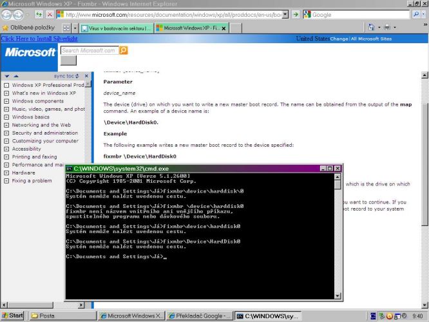Go back with the Back arrow button
The width and height of the screenshot is (429, 322).
click(x=6, y=15)
